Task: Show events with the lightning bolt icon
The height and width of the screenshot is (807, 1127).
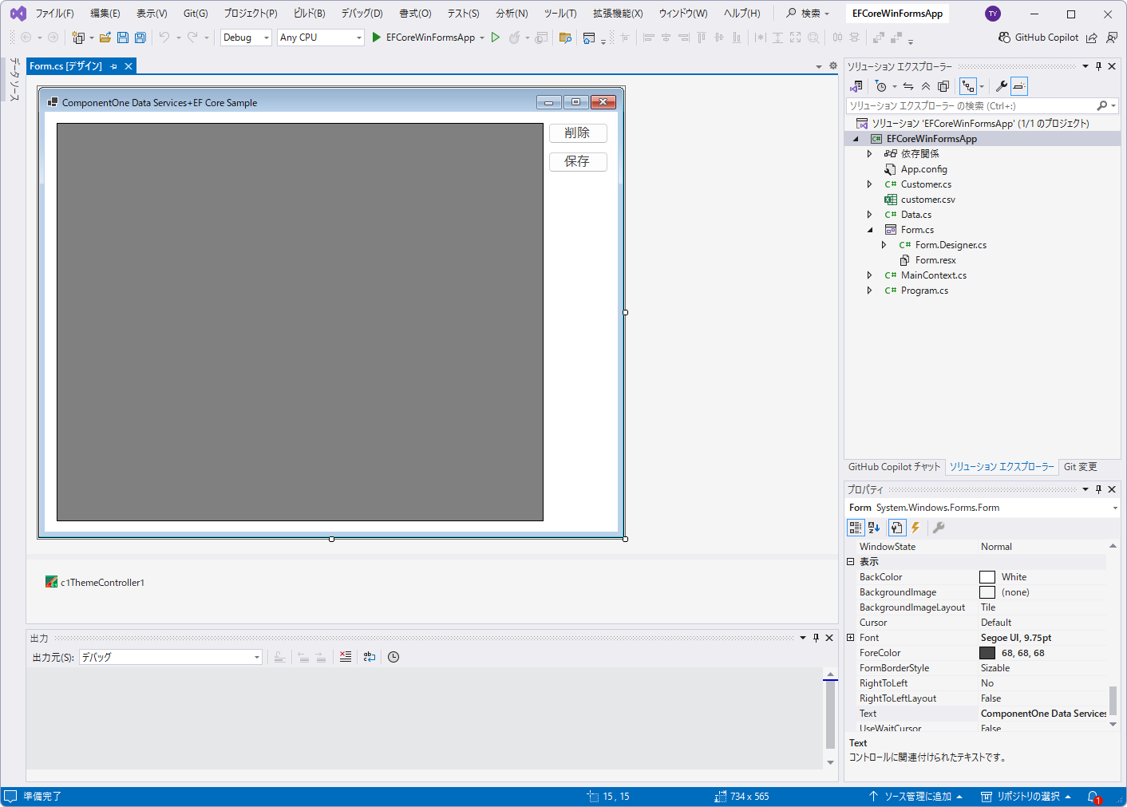Action: pos(915,528)
